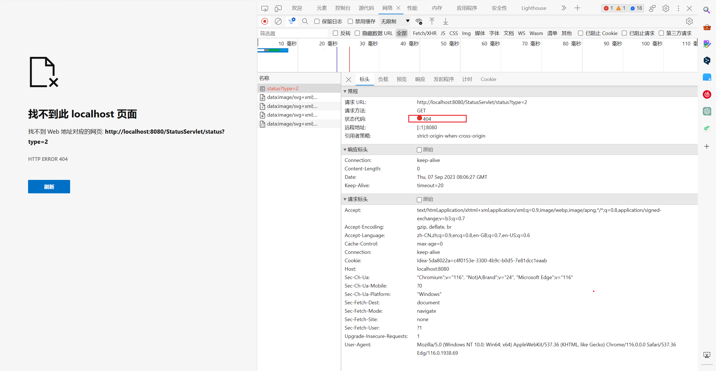This screenshot has width=716, height=371.
Task: Click the export HAR download arrow icon
Action: pos(445,21)
